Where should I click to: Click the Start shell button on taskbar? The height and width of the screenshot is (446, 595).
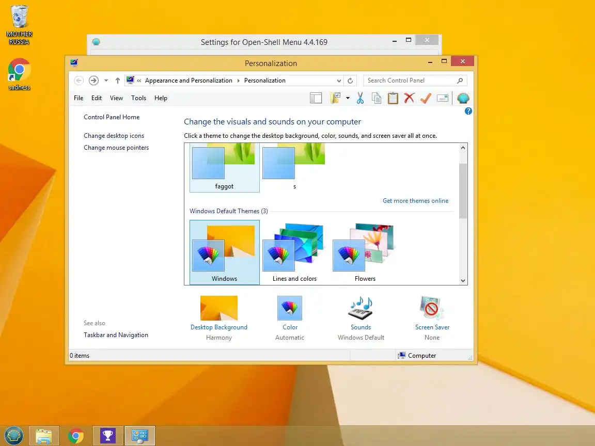click(x=13, y=436)
